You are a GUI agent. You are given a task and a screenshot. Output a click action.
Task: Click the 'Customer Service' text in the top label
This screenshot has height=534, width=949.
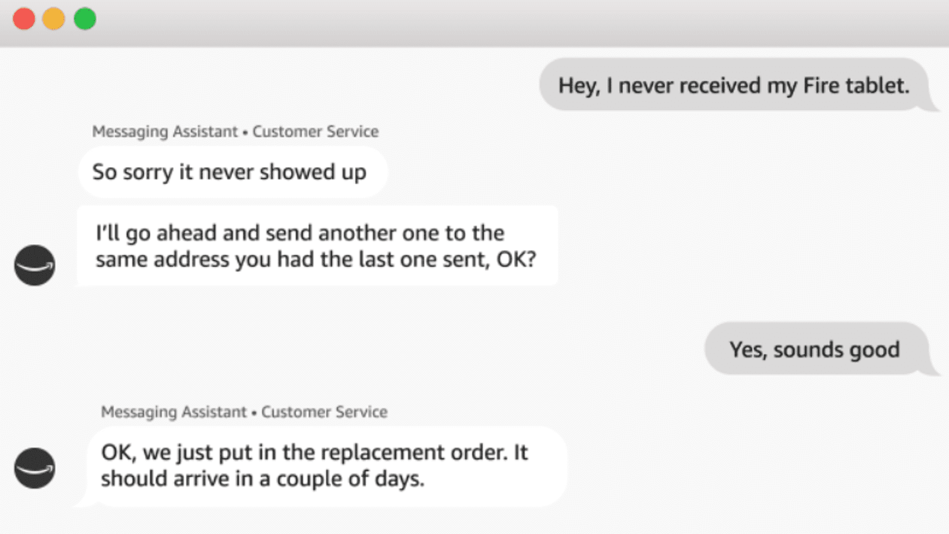click(316, 132)
